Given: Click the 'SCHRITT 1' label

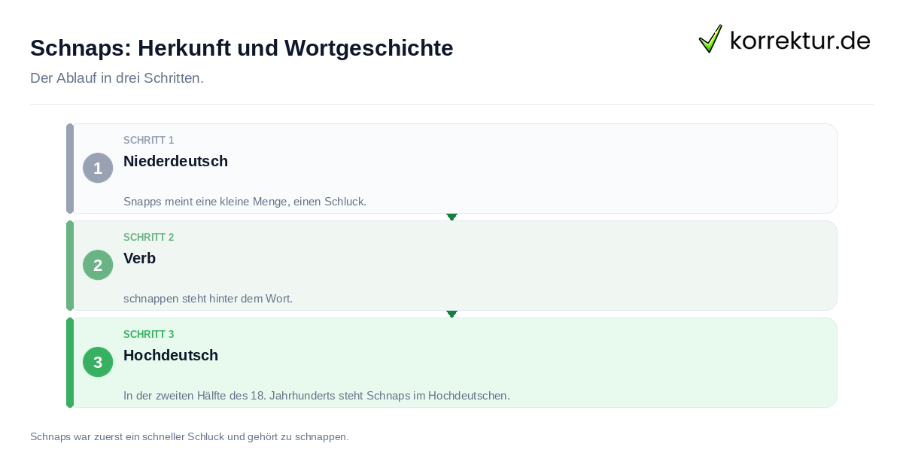Looking at the screenshot, I should (x=149, y=140).
